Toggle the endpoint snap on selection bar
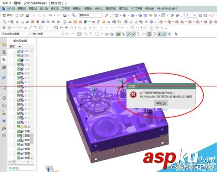The image size is (217, 172). (x=128, y=34)
